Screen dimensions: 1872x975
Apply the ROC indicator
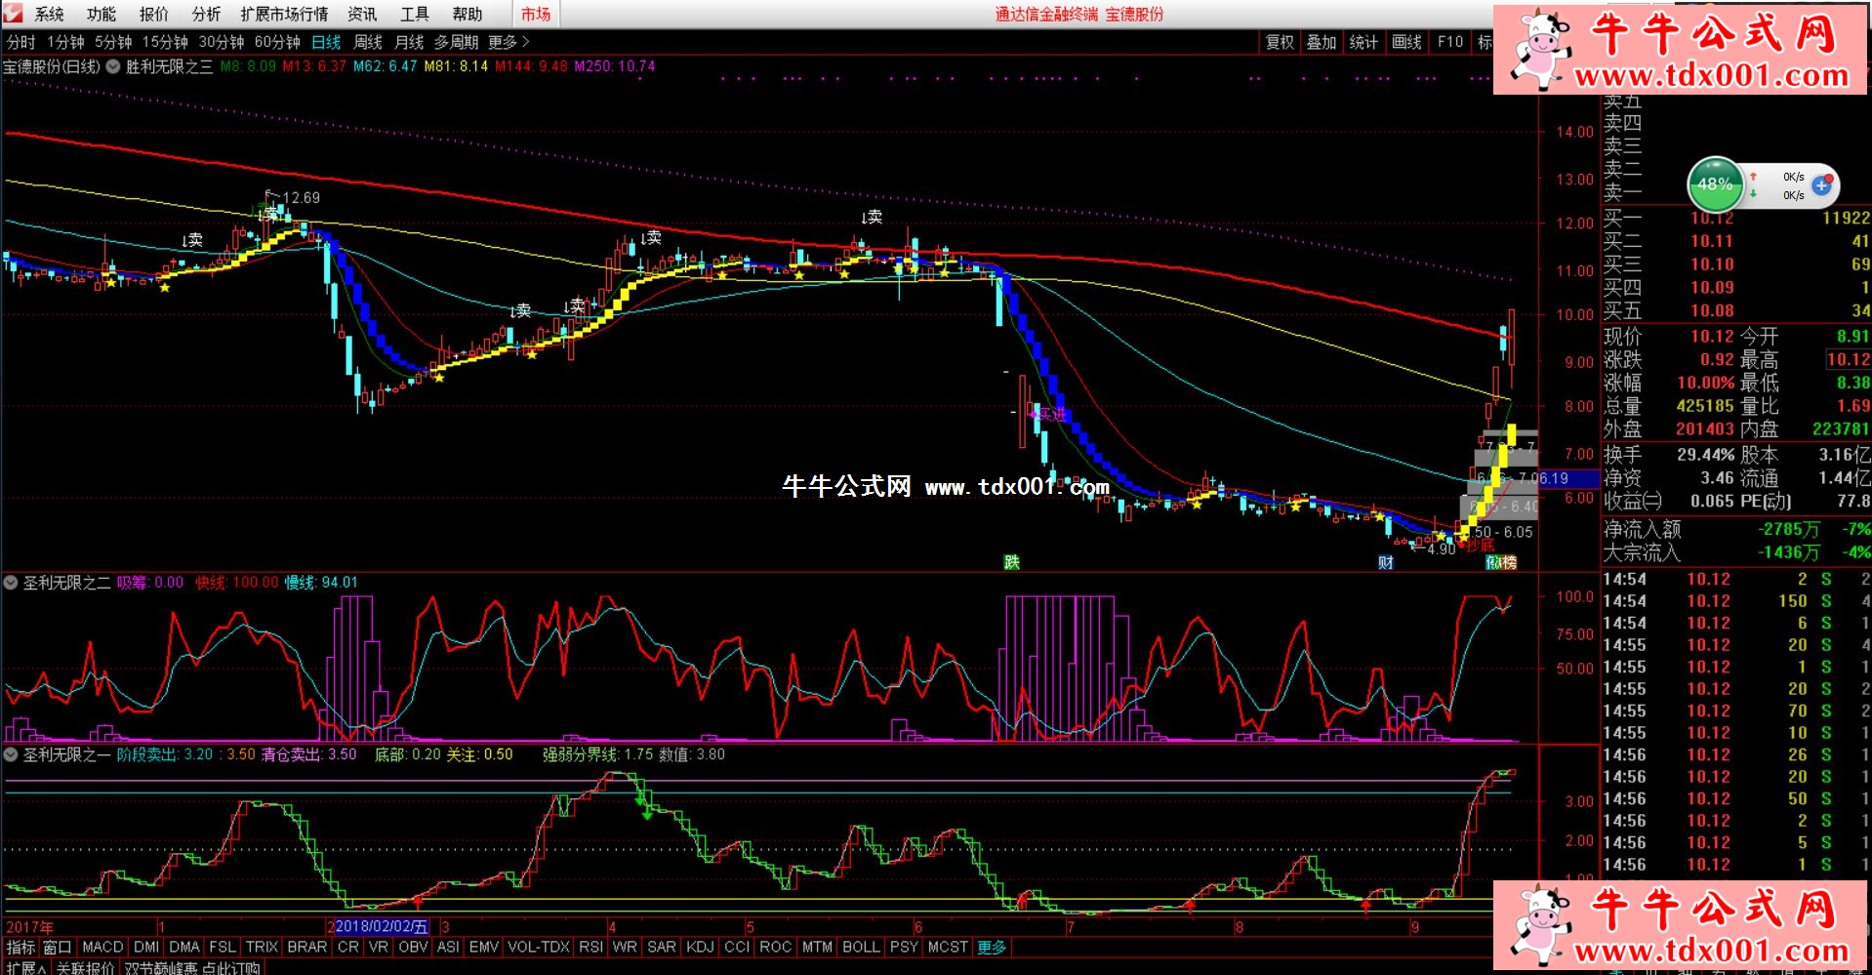pos(776,947)
